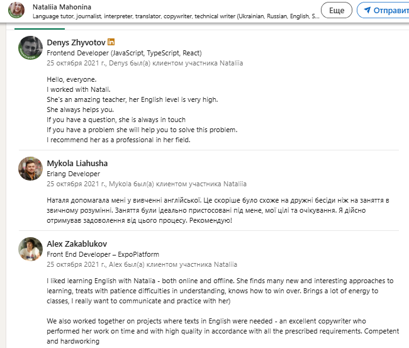Click Nataliia Mahonina's name in the sticky header
Image resolution: width=409 pixels, height=348 pixels.
click(x=62, y=7)
